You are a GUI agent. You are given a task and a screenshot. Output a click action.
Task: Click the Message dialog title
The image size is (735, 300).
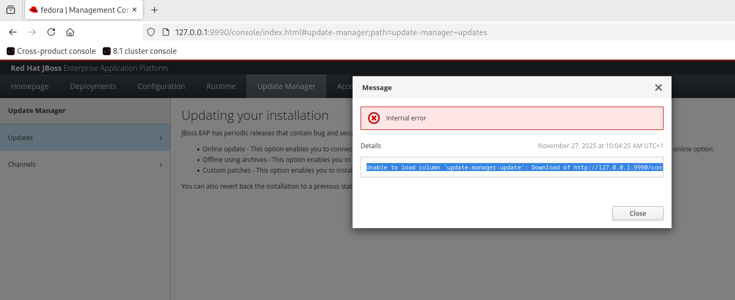[x=377, y=87]
